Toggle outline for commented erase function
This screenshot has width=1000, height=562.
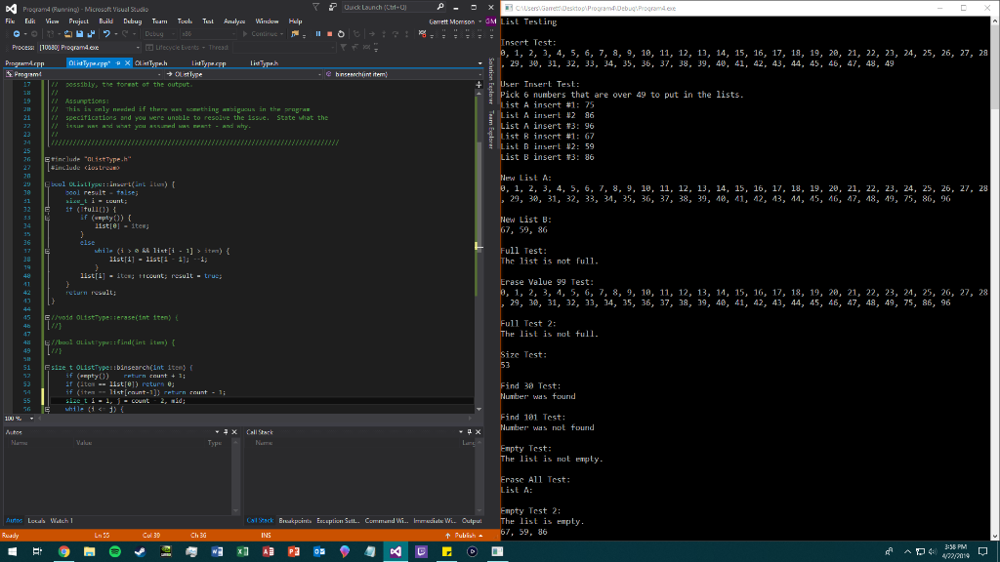coord(47,317)
